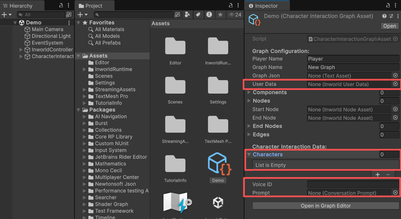
Task: Click the object picker beside Start Node
Action: pyautogui.click(x=395, y=109)
